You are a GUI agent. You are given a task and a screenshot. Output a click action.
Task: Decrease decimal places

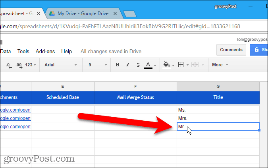(9, 65)
